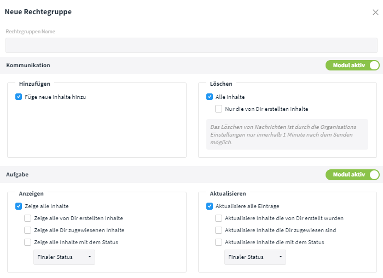
Task: Check Zeige alle Dir zugewiesenen Inhalte
Action: 27,230
